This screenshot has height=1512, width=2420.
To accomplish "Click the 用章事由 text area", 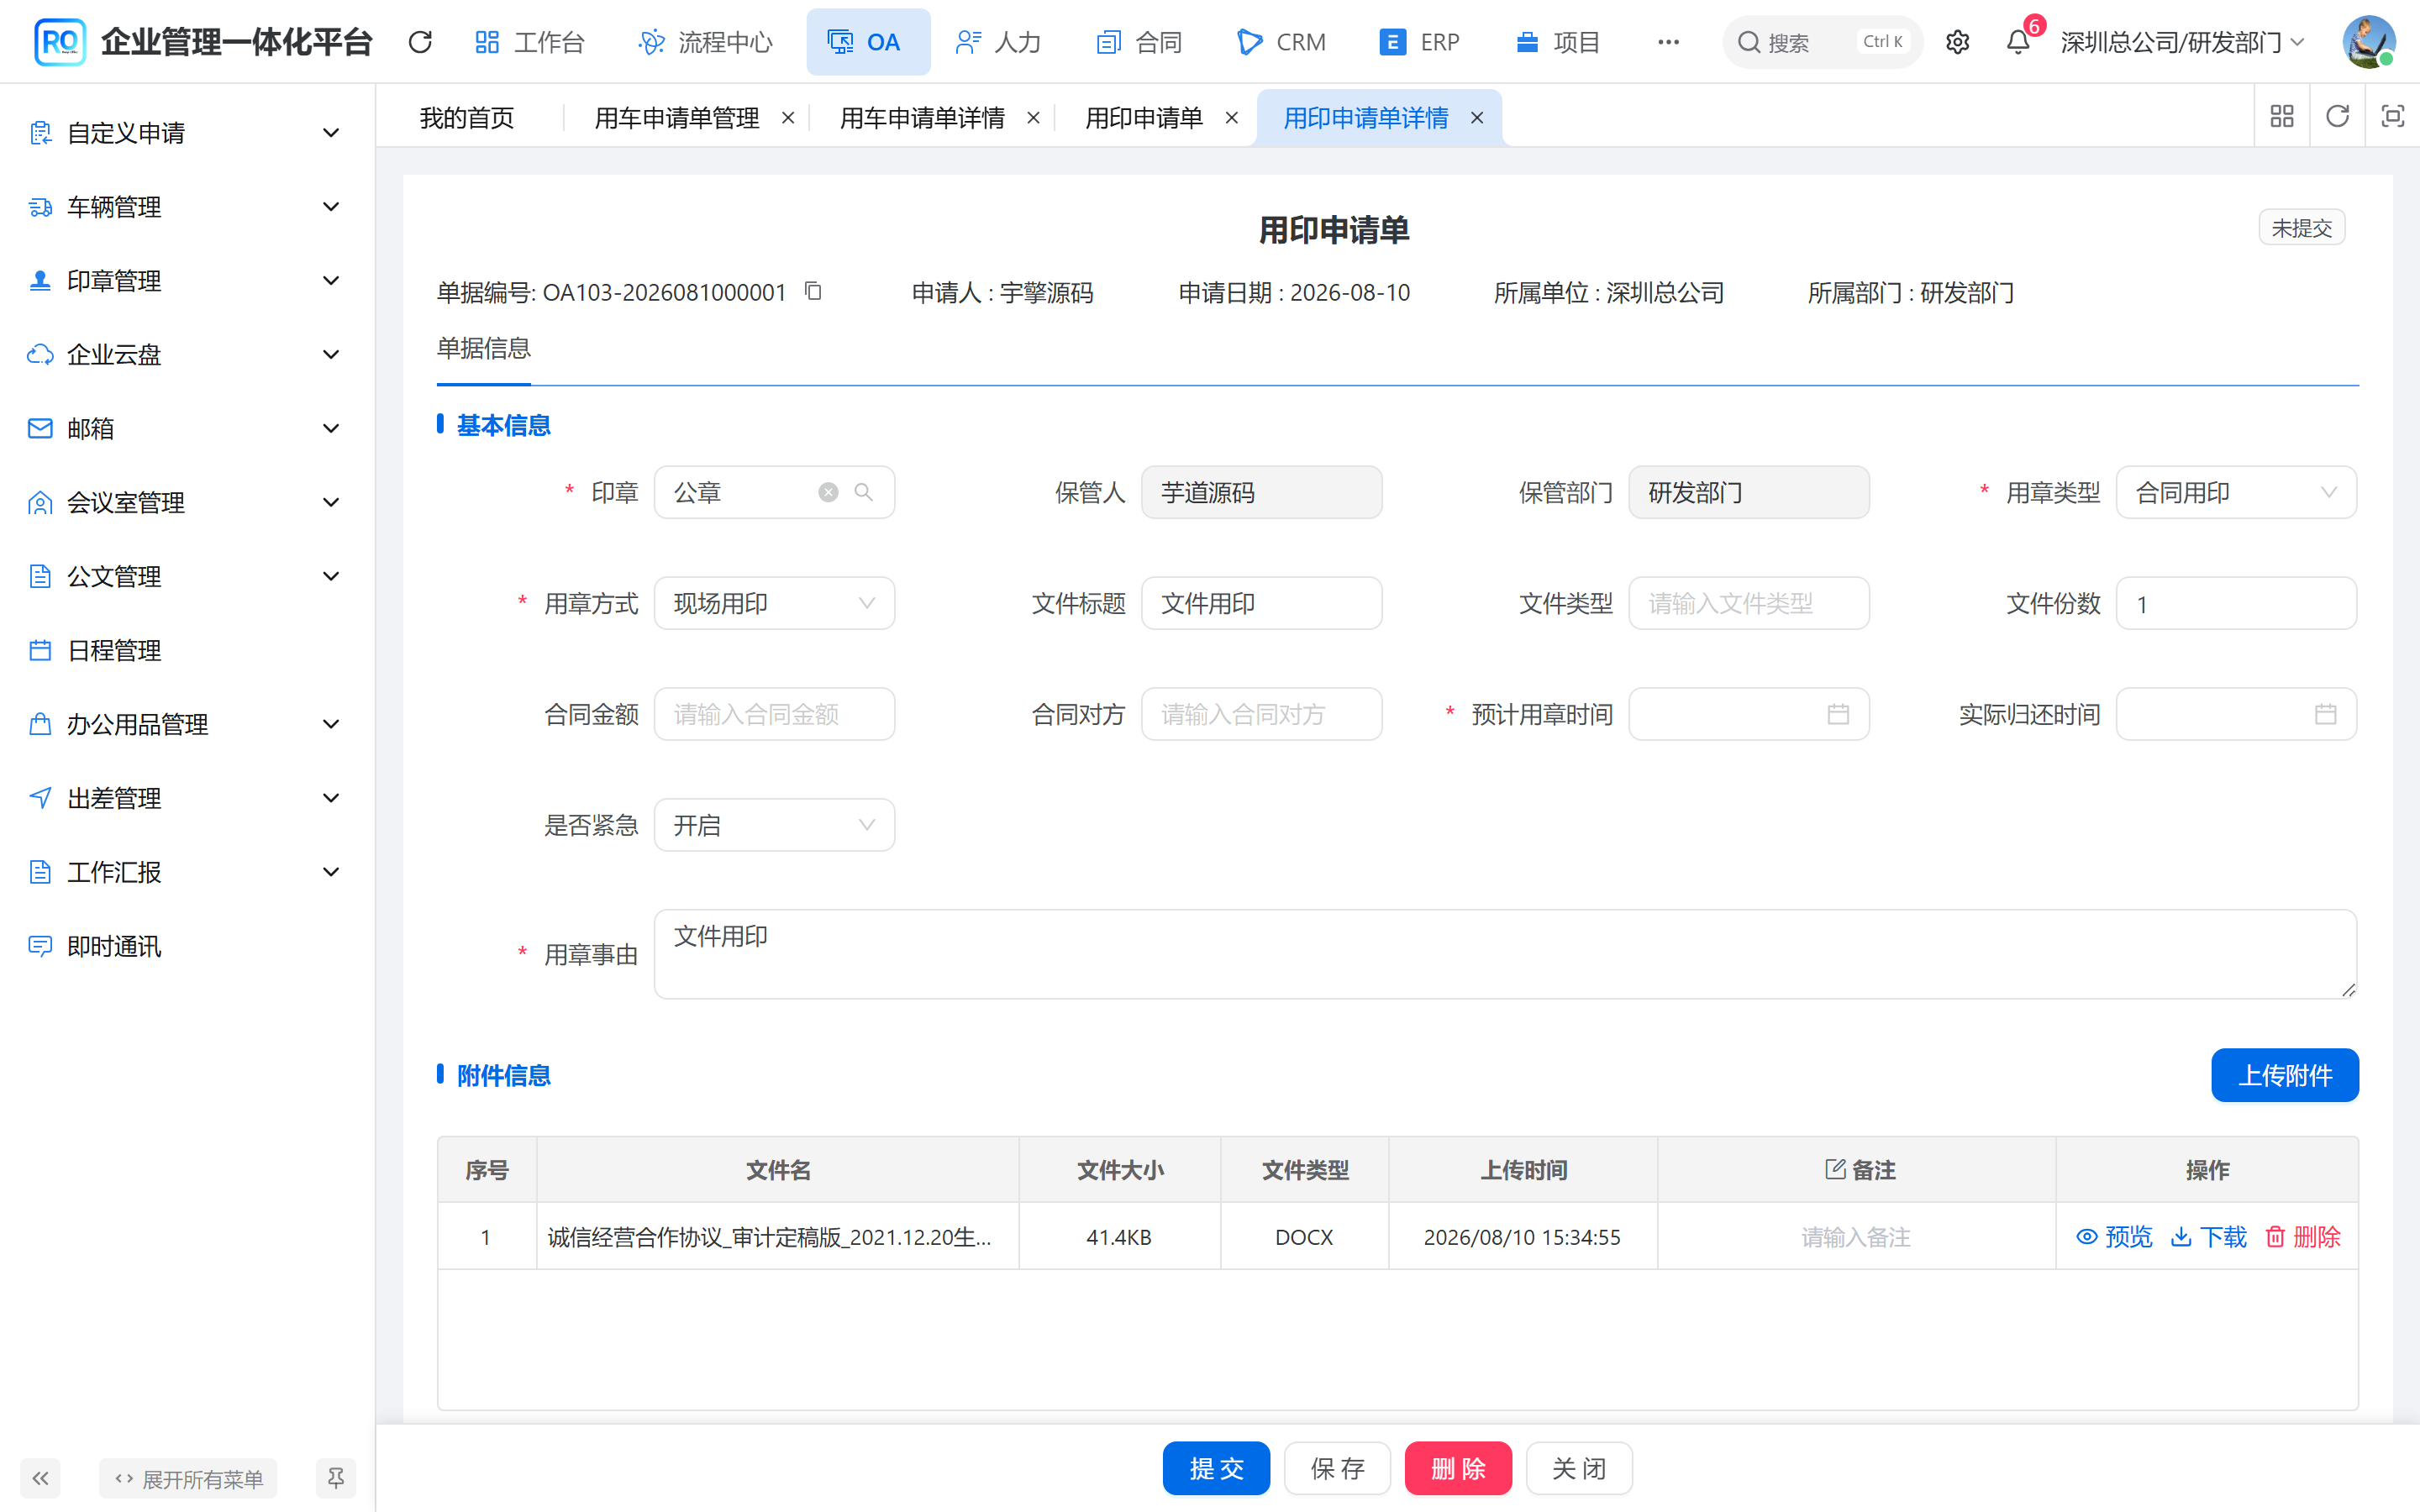I will [1505, 954].
